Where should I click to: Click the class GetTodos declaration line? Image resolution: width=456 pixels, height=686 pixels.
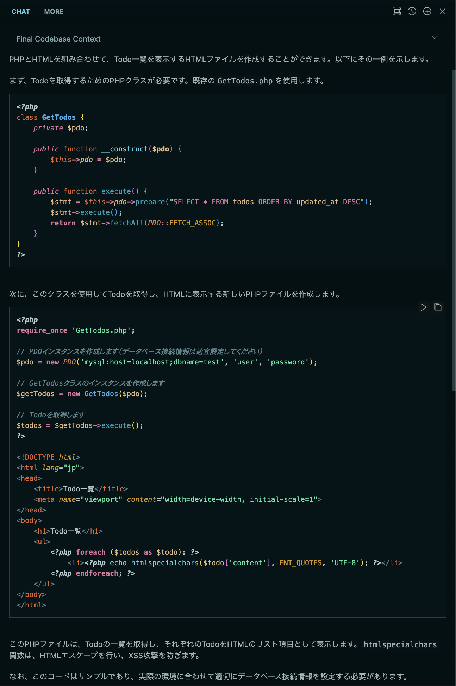[x=50, y=117]
